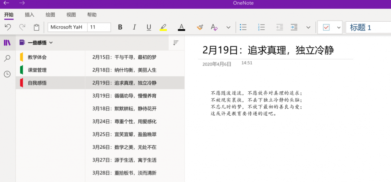Click the line 不愿随波逐流
391x182 pixels.
point(256,93)
